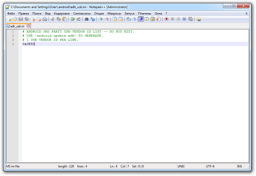Viewport: 256px width, 176px height.
Task: Start macro recording with red dot icon
Action: (166, 19)
